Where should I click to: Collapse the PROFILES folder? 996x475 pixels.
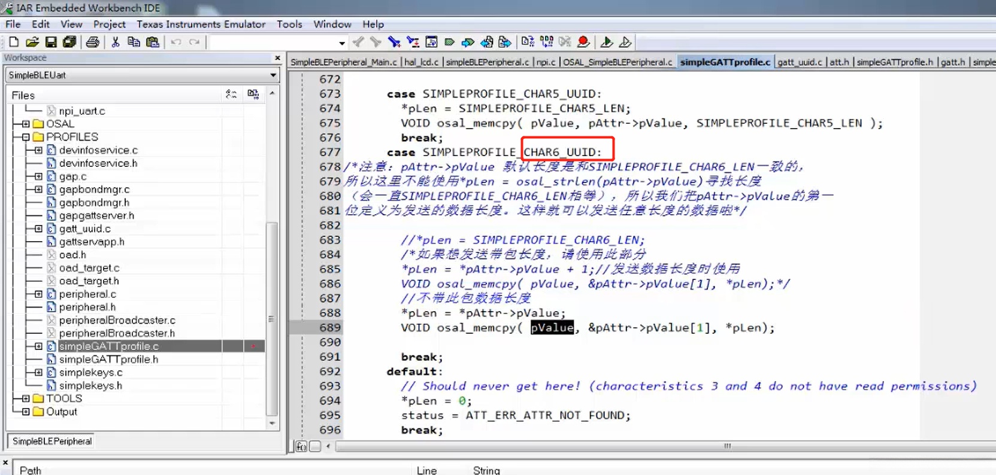point(26,137)
